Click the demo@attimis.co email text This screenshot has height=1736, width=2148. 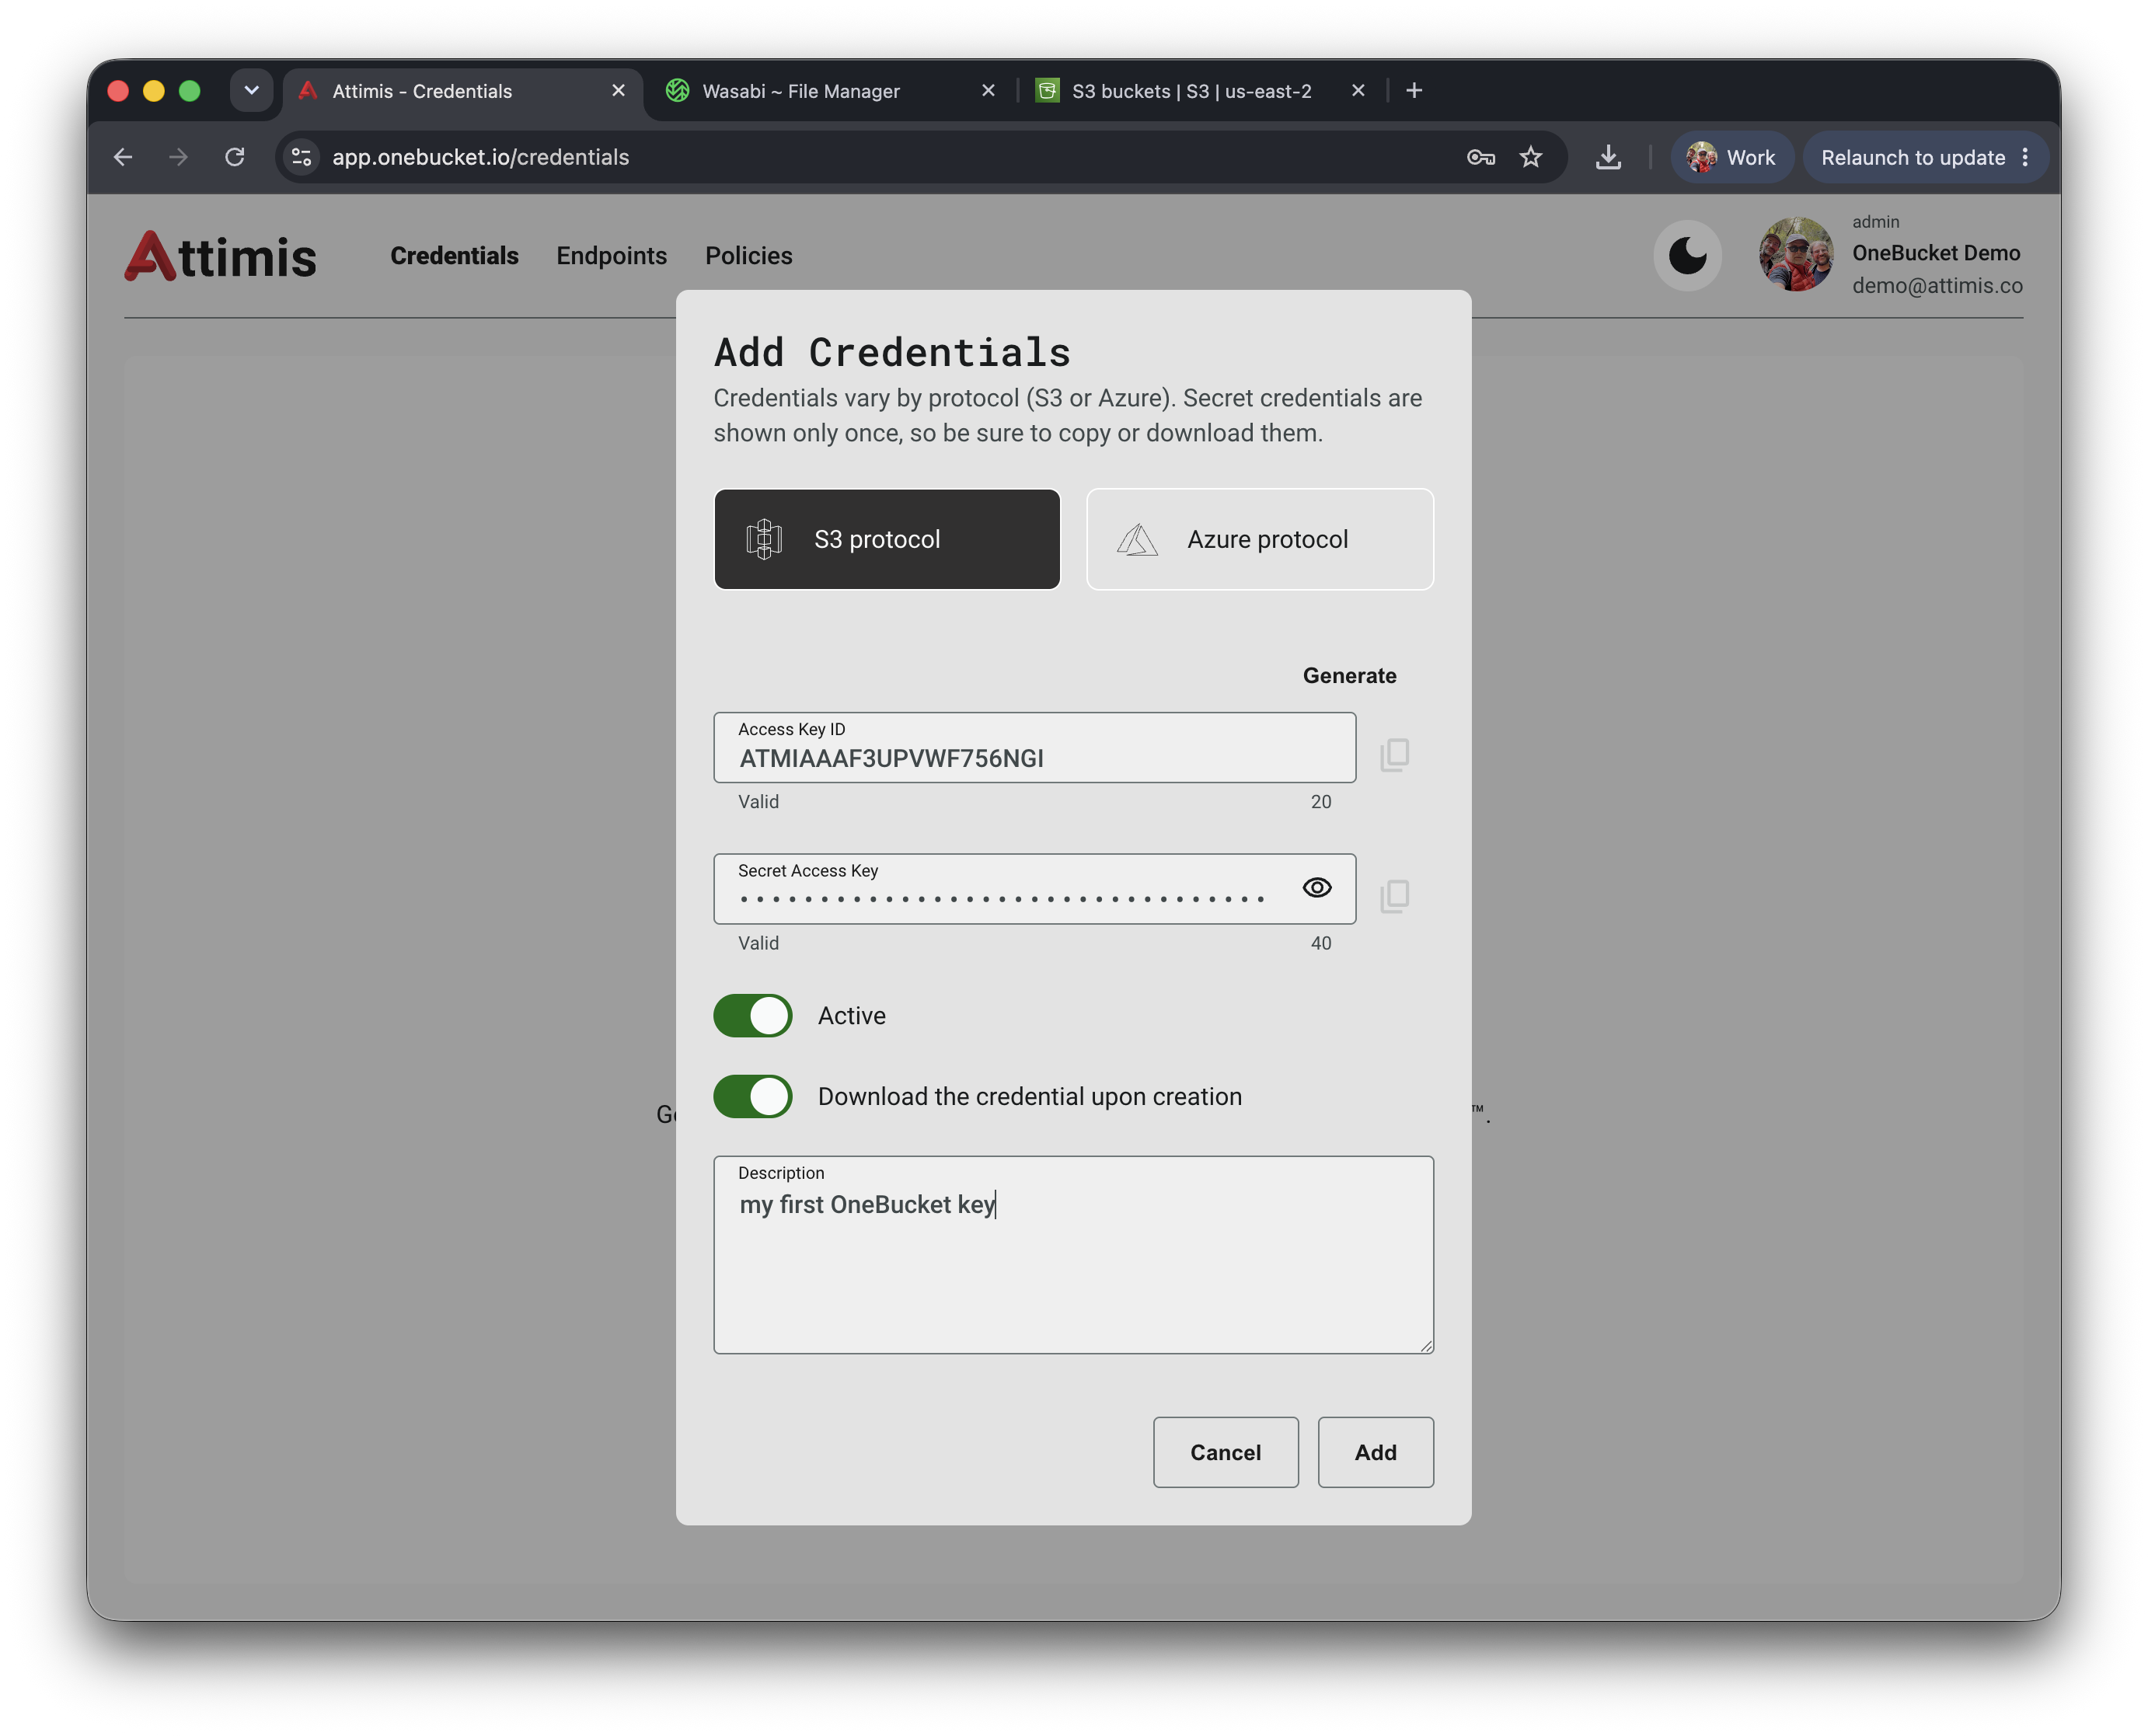click(x=1937, y=286)
